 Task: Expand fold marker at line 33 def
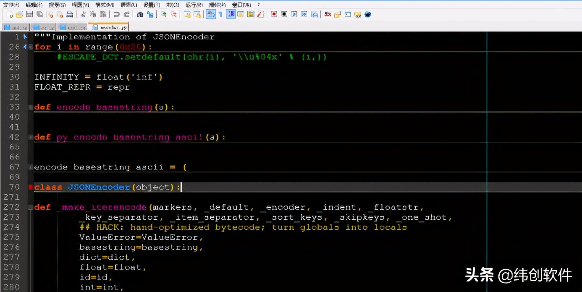click(x=31, y=107)
